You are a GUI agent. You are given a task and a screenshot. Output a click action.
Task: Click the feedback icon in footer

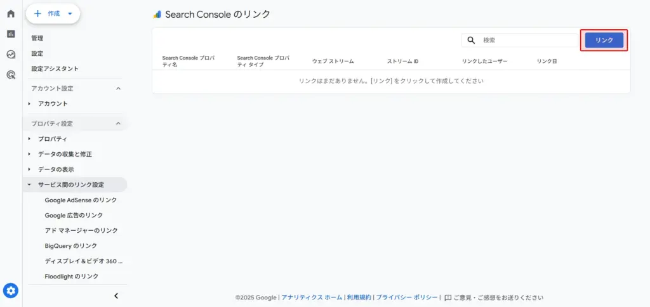[448, 297]
